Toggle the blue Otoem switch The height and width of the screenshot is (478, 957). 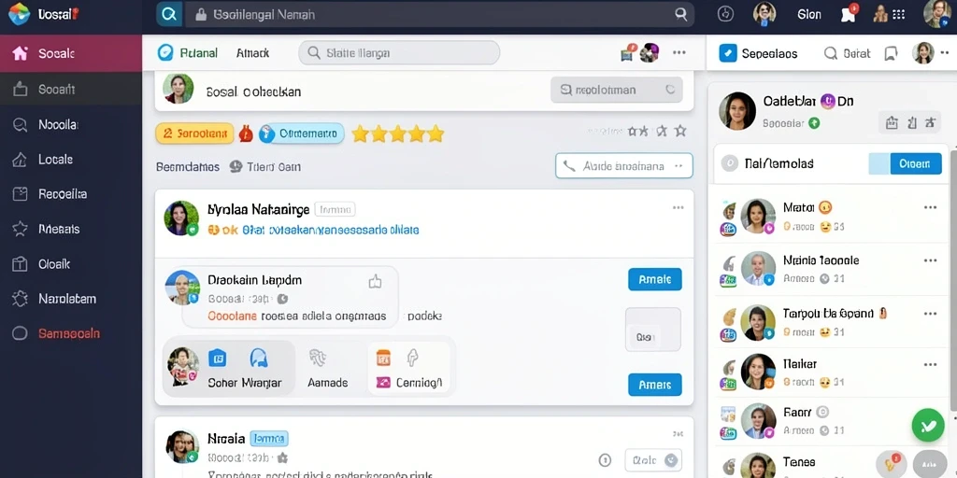click(x=905, y=163)
